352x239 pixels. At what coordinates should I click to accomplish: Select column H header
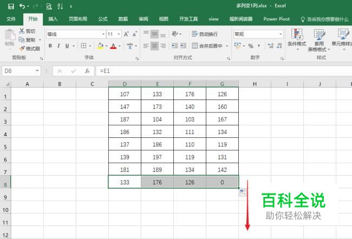(x=255, y=84)
